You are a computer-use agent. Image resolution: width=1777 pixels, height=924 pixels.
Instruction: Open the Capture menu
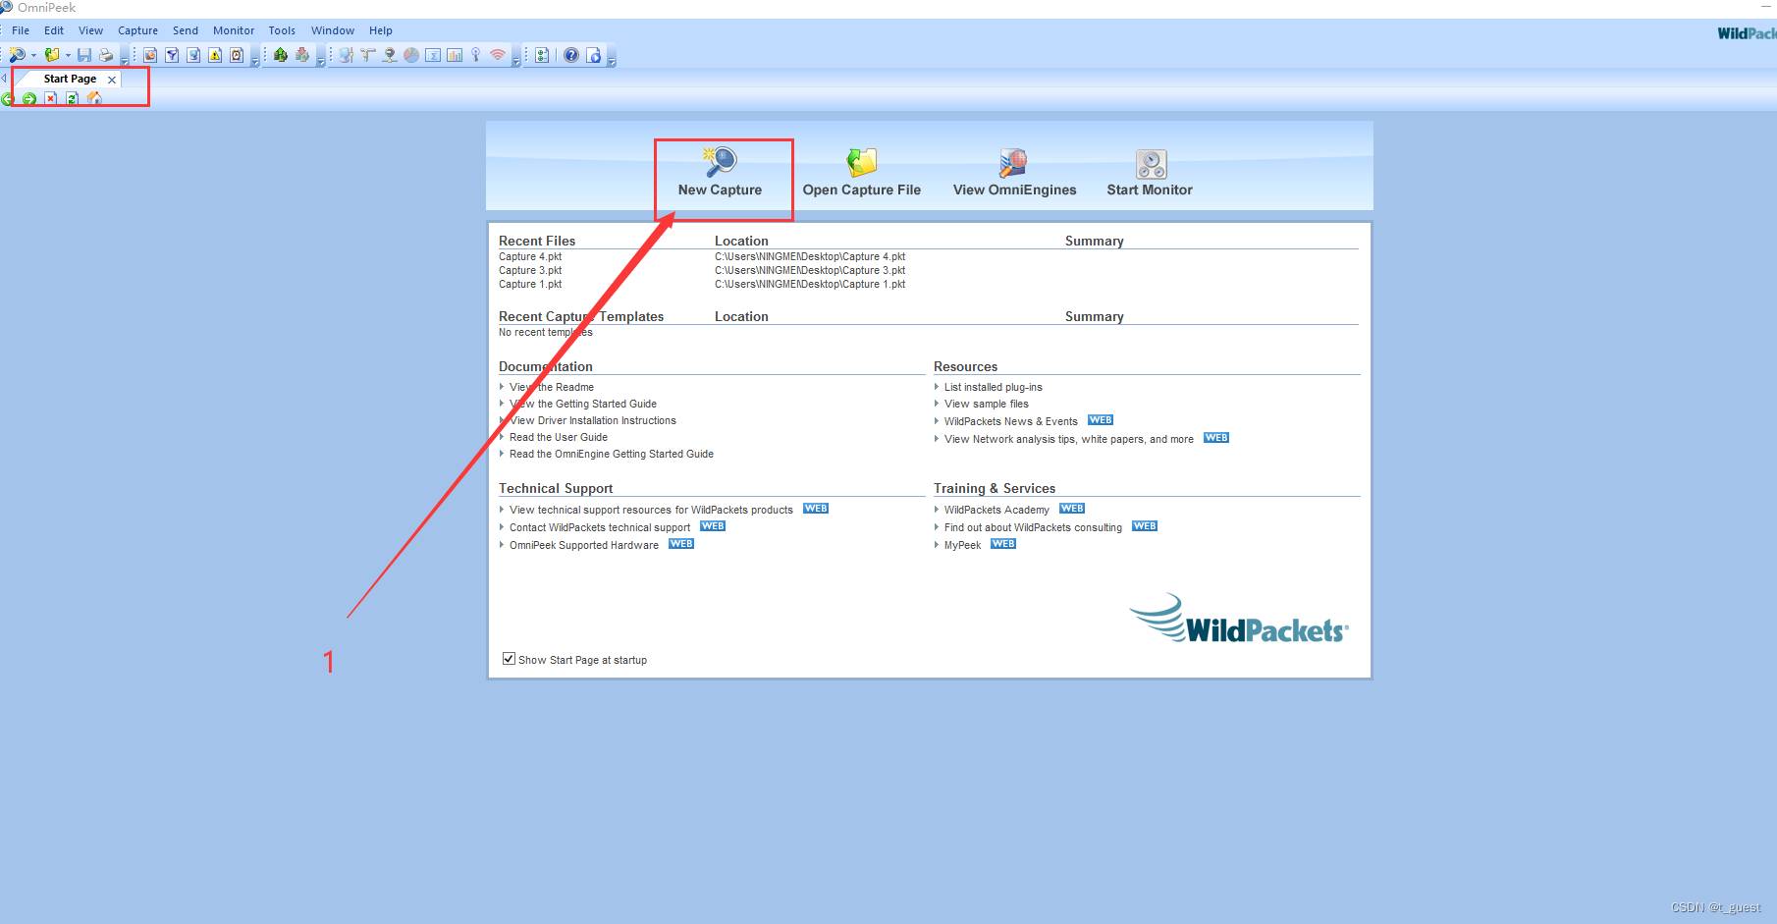pos(137,30)
